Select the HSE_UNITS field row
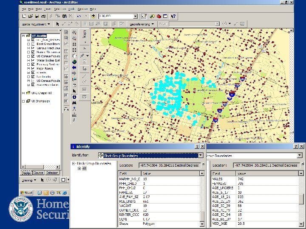The image size is (306, 229). (x=159, y=201)
